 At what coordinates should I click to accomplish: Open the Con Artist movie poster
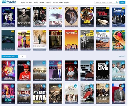(87, 40)
